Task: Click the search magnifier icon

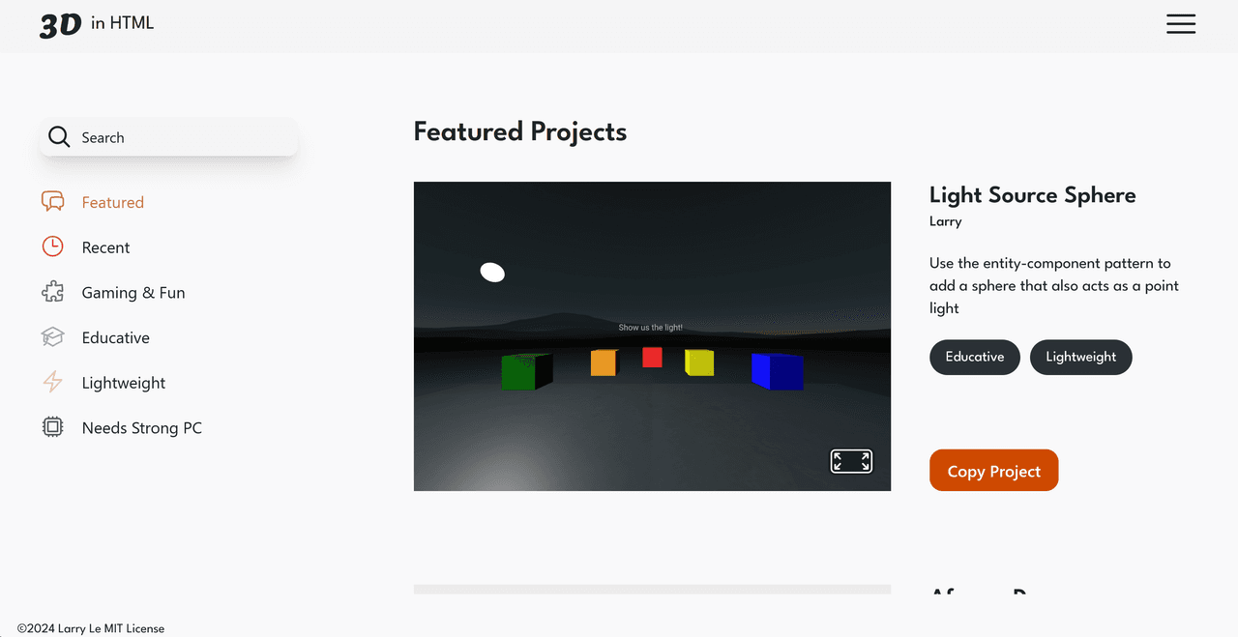Action: (x=59, y=137)
